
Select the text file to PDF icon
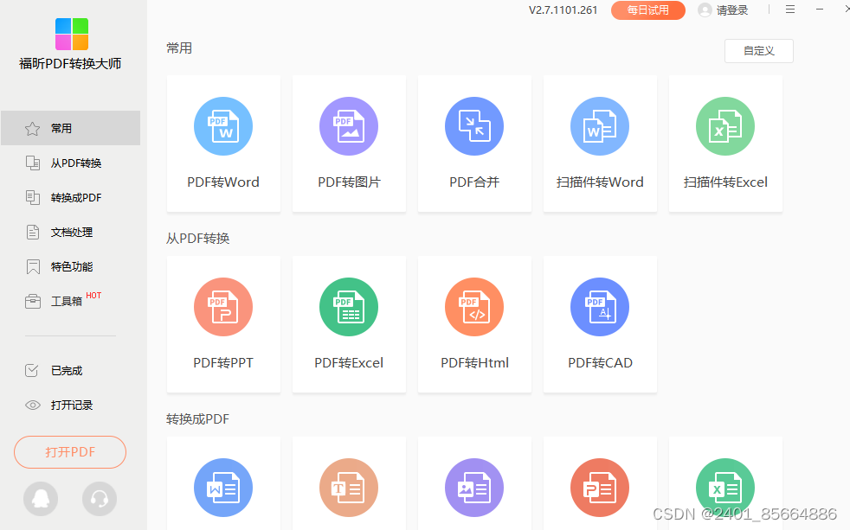tap(349, 488)
